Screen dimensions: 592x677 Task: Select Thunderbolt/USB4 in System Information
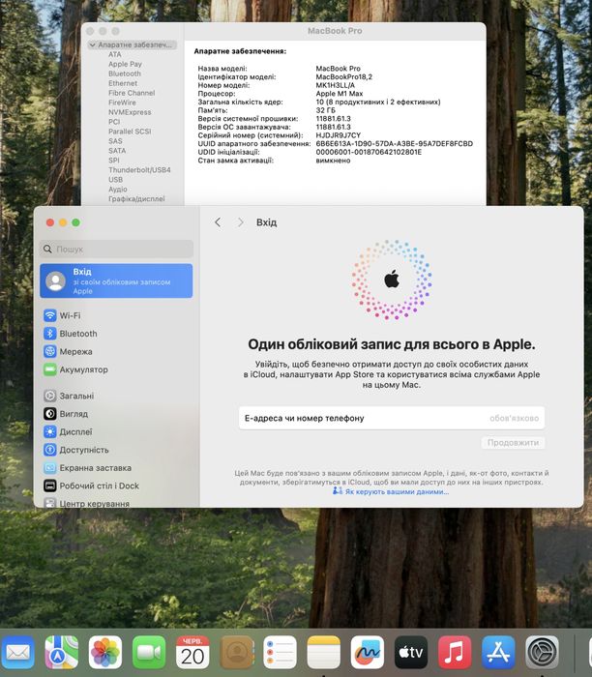(x=139, y=170)
